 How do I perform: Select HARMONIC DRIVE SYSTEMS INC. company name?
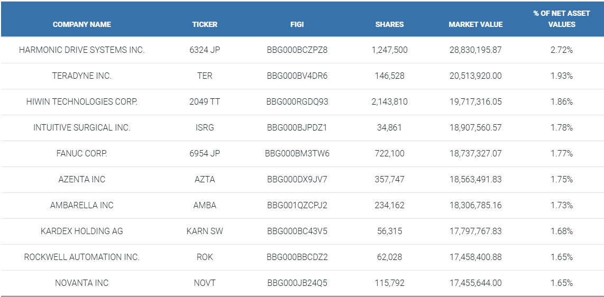[x=81, y=50]
